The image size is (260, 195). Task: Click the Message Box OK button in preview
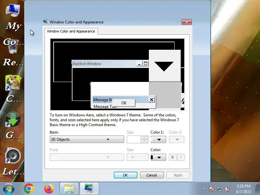click(x=124, y=103)
